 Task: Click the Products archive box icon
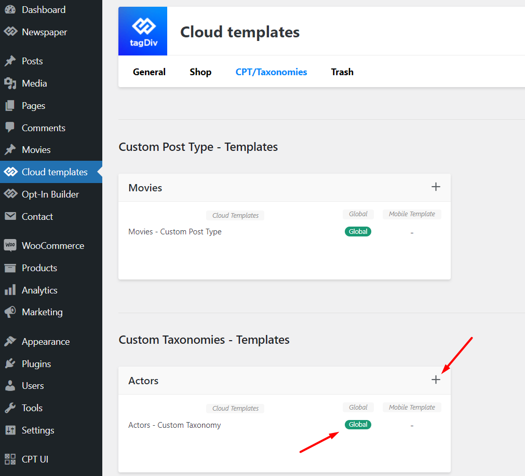(10, 268)
